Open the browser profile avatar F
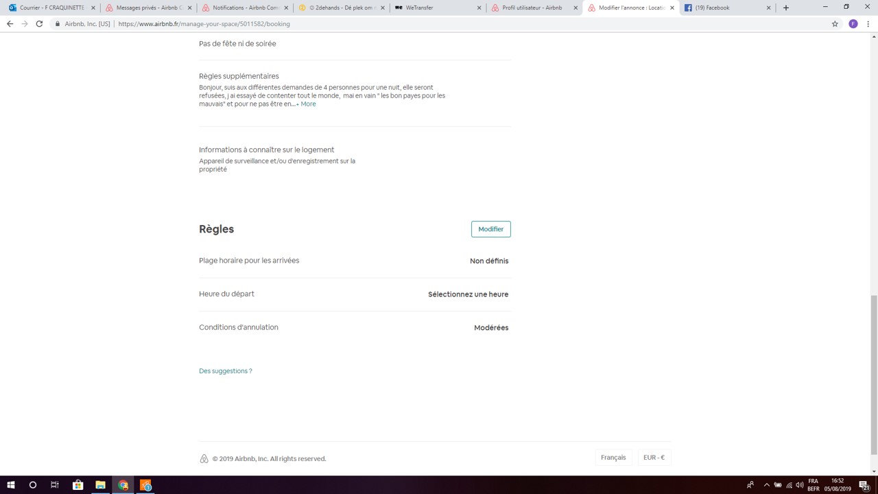Screen dimensions: 878x494 pyautogui.click(x=853, y=23)
